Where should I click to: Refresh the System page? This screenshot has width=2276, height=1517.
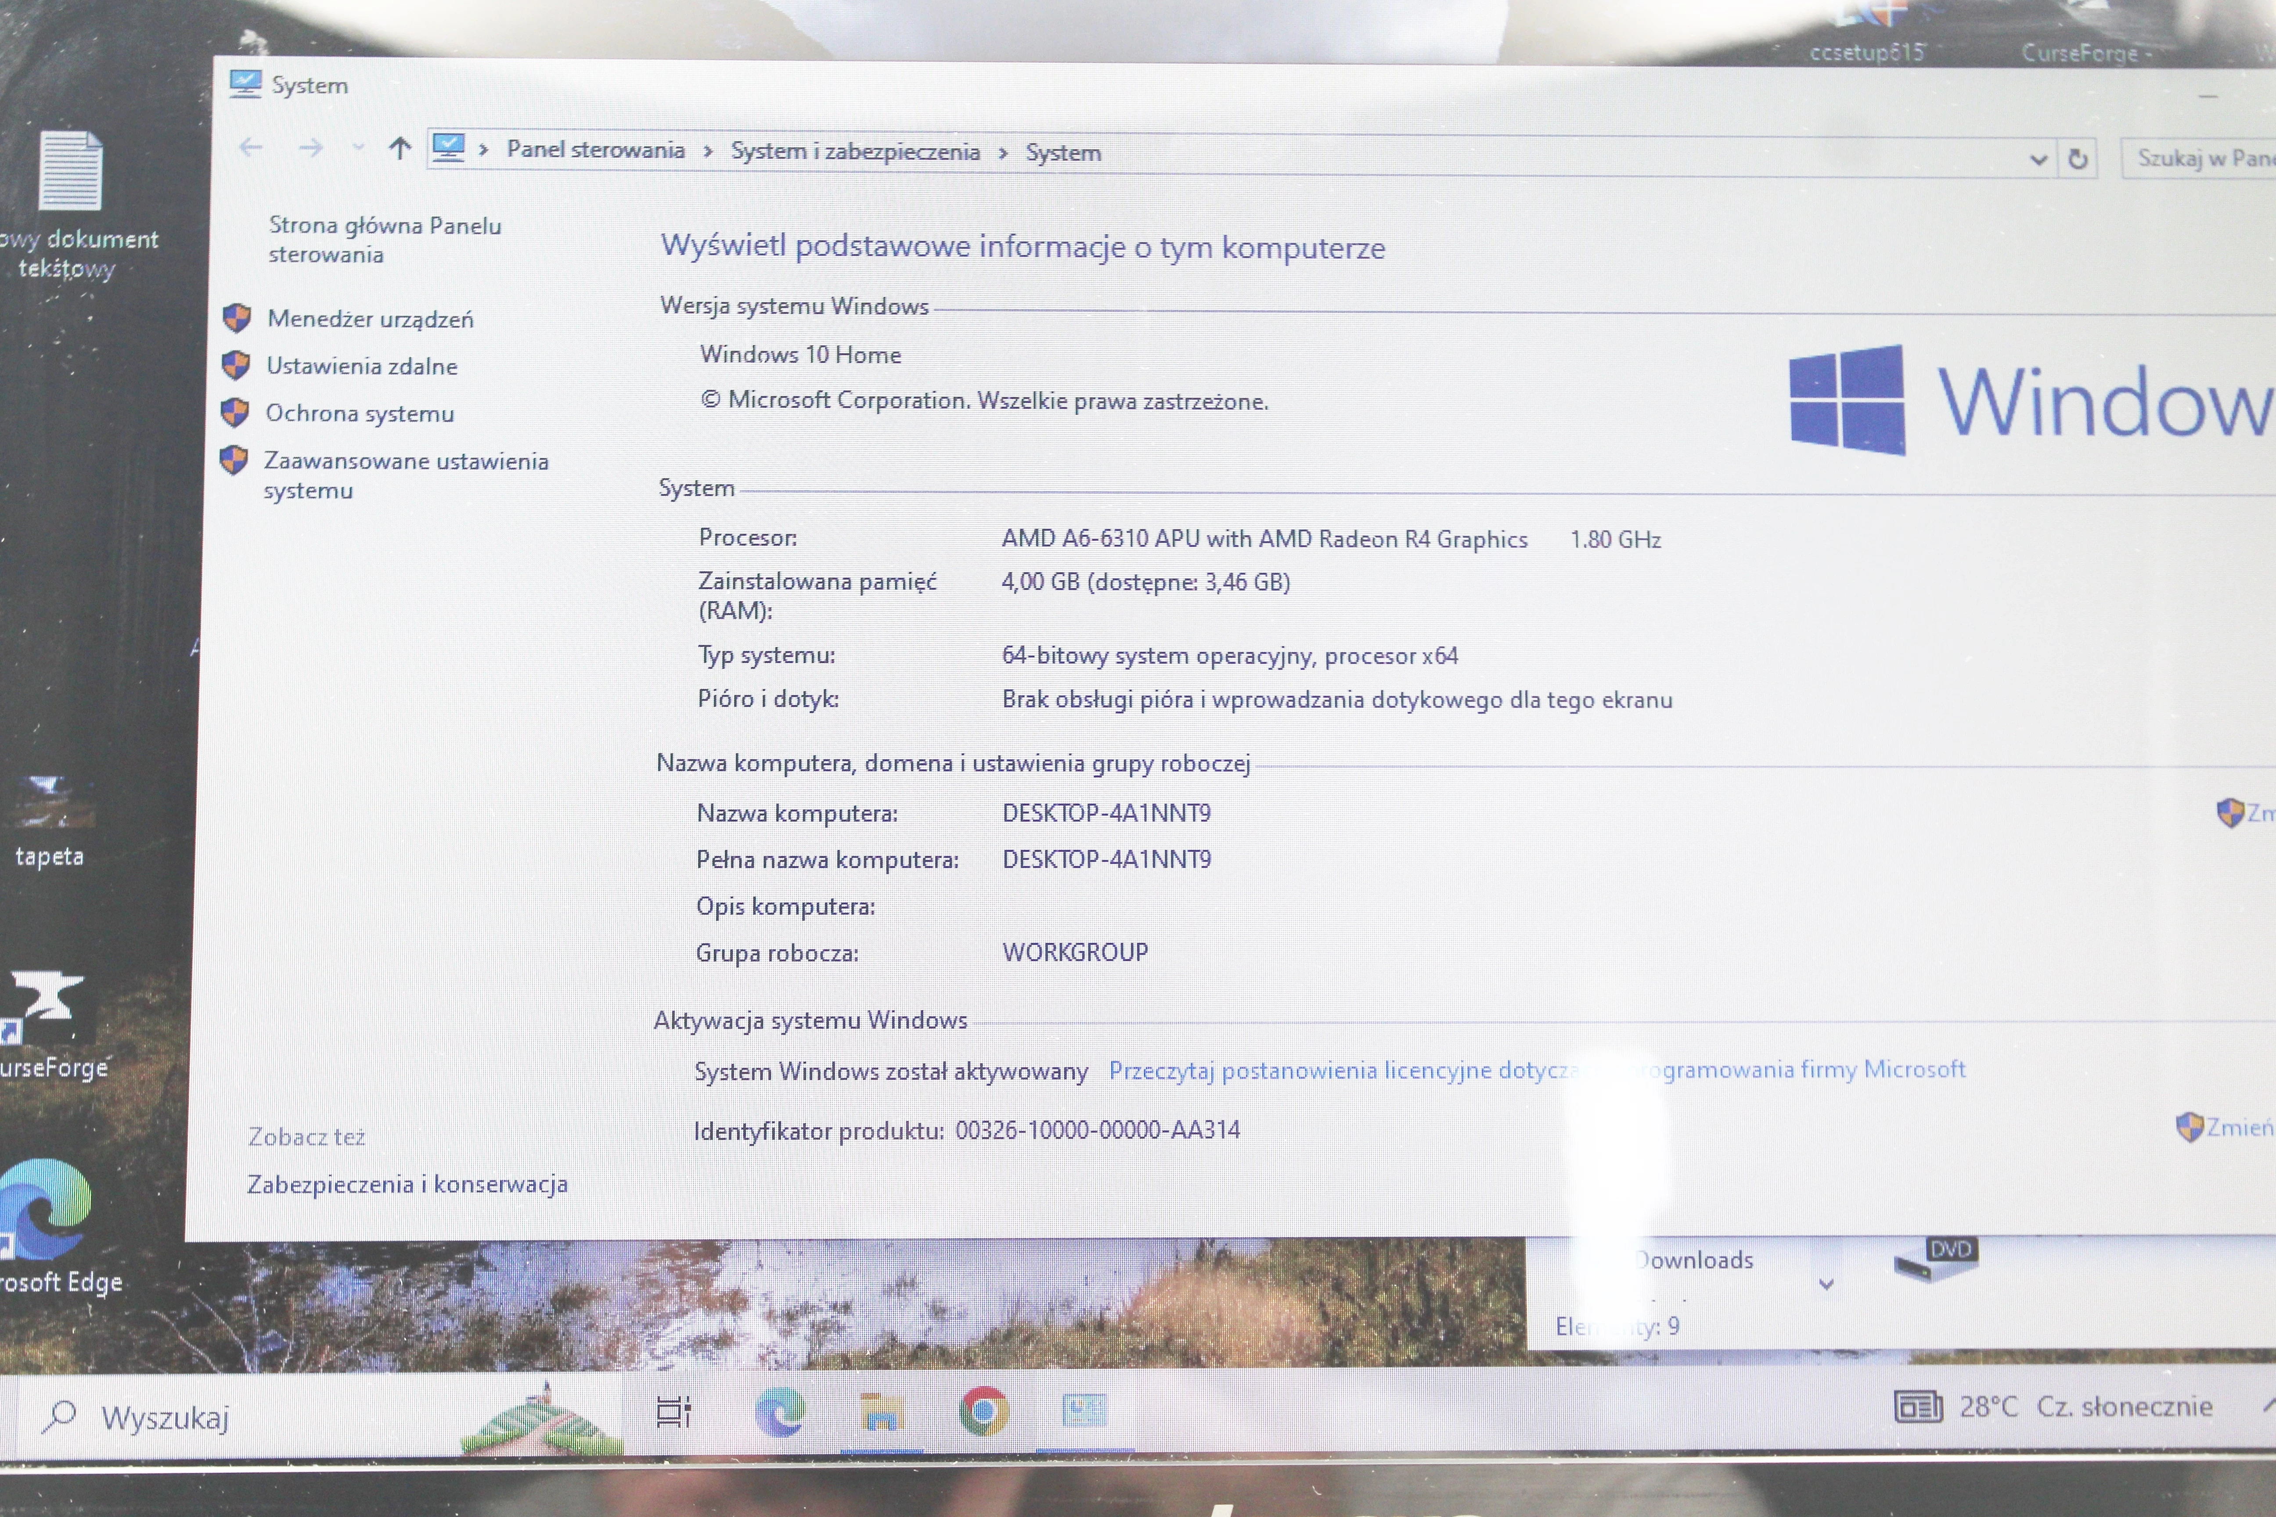point(2077,160)
